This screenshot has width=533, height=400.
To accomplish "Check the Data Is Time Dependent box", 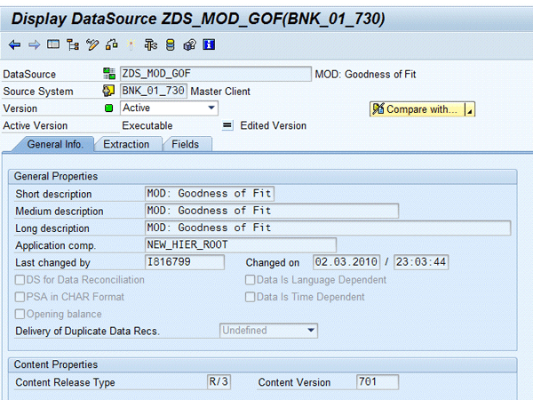I will point(251,297).
